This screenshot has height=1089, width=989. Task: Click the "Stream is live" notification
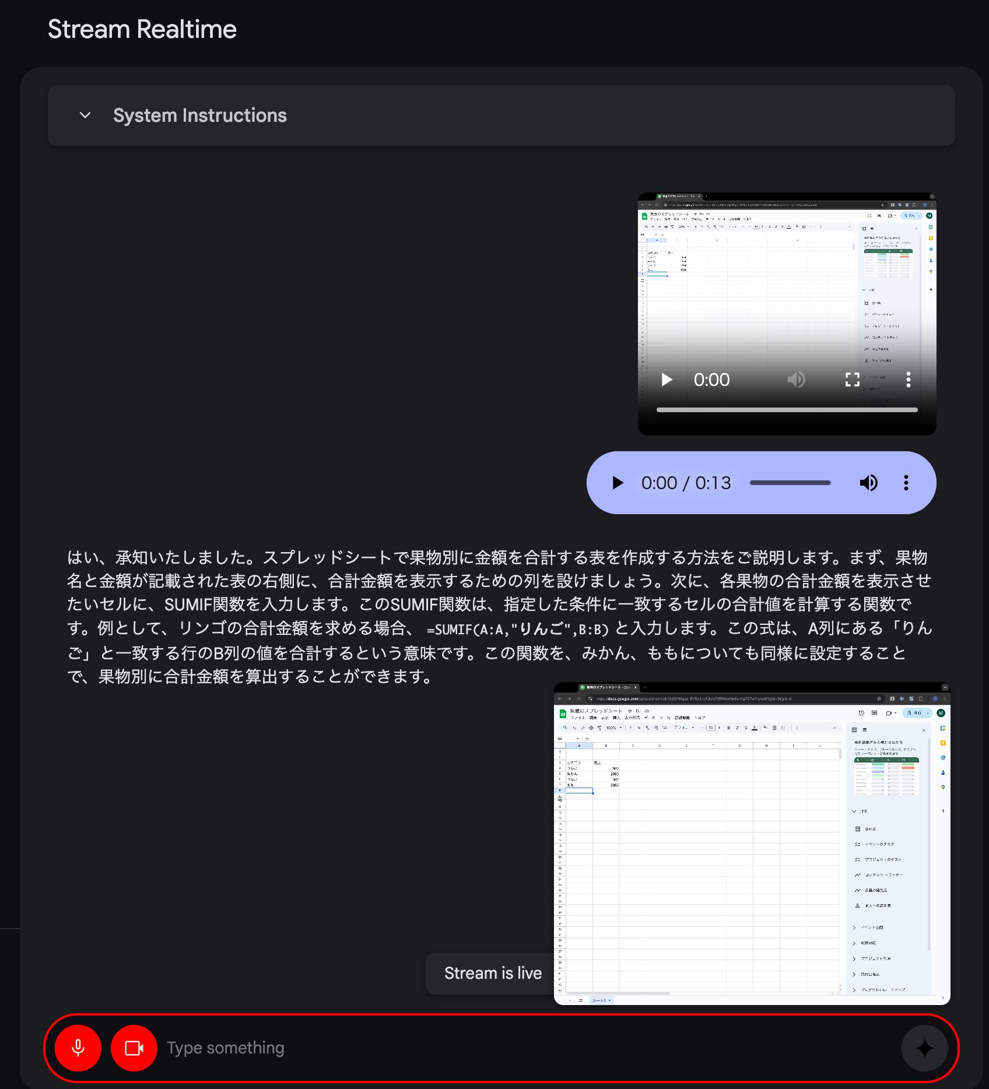click(x=493, y=973)
